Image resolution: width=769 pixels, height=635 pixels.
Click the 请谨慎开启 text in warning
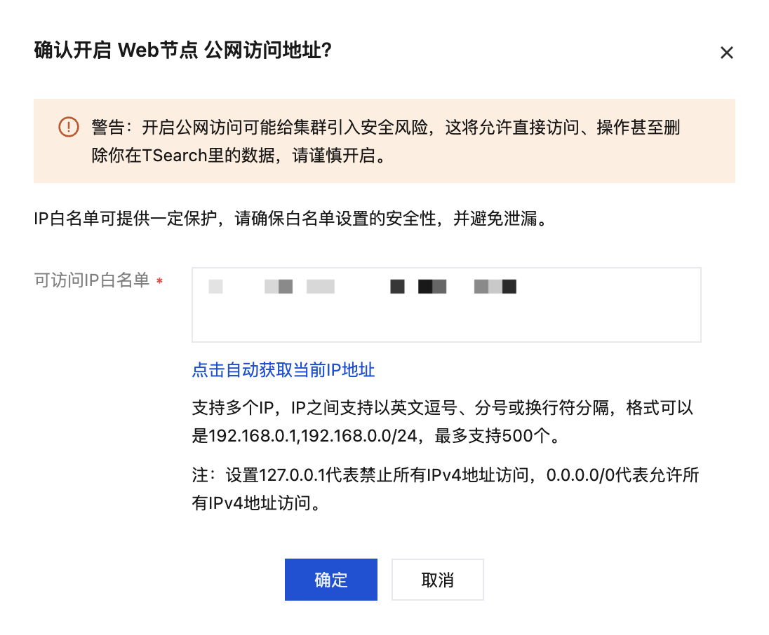[x=333, y=156]
